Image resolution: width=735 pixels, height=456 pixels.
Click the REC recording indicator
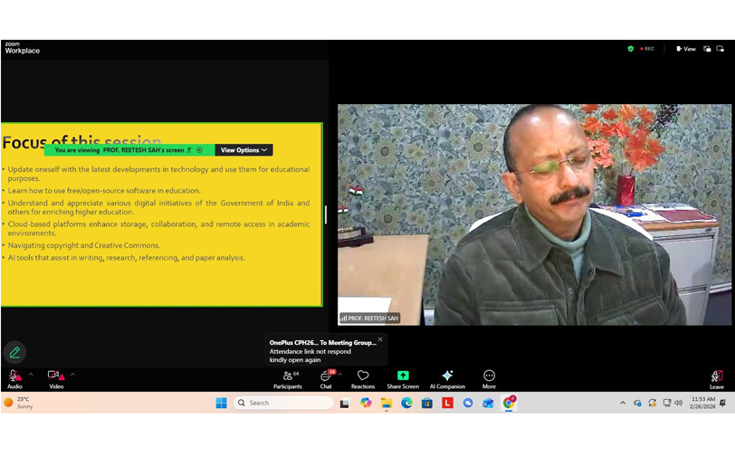click(647, 49)
